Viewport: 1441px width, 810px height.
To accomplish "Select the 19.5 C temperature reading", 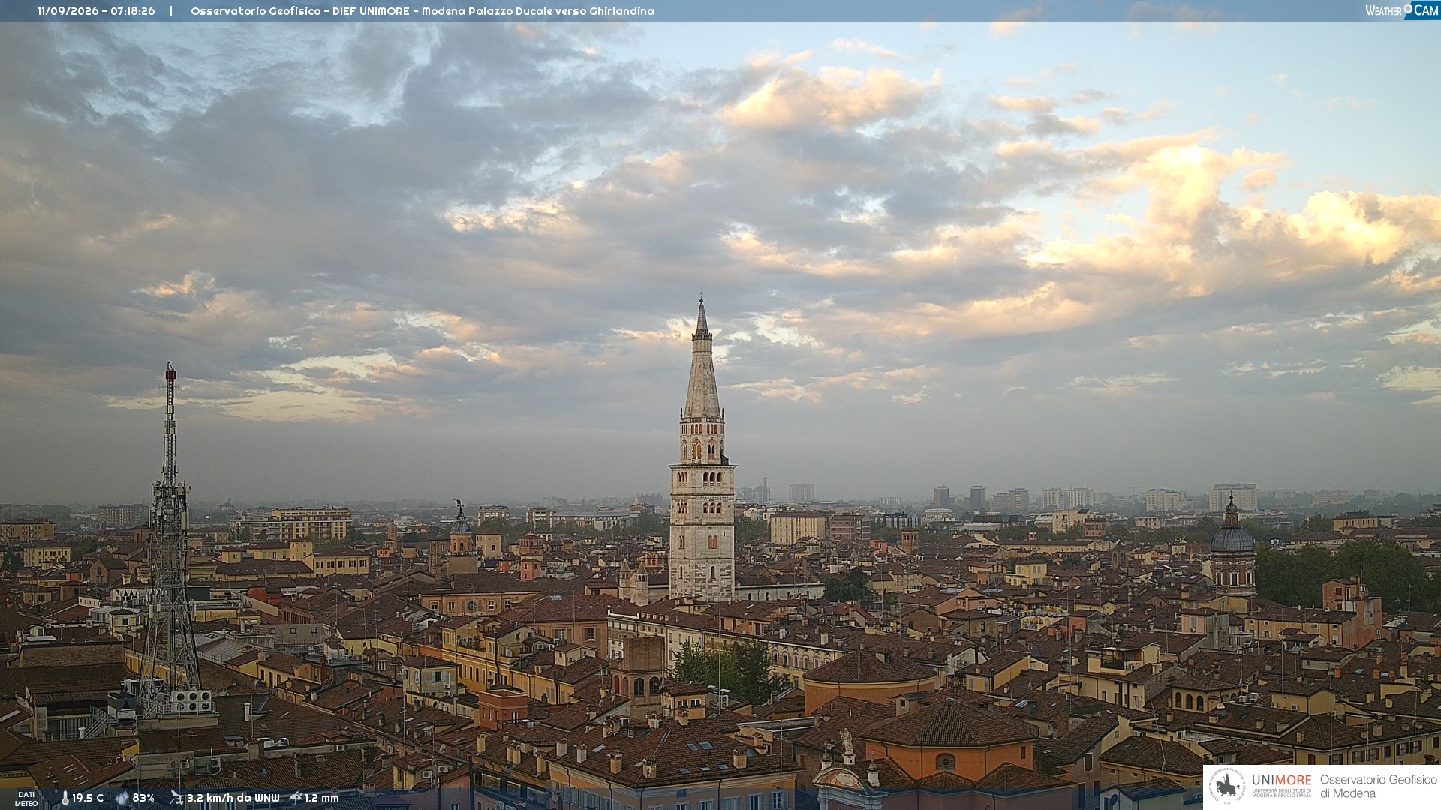I will tap(88, 798).
